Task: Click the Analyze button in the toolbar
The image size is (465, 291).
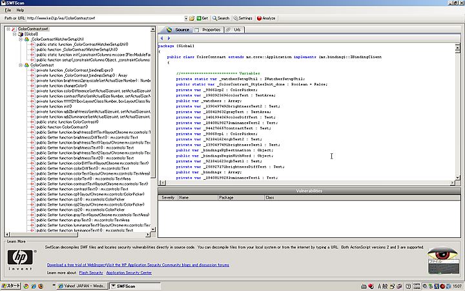Action: 266,18
